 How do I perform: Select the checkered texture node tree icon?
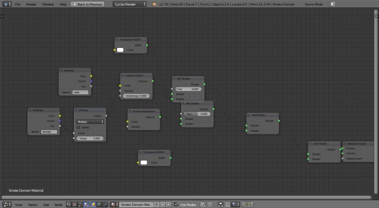74,205
